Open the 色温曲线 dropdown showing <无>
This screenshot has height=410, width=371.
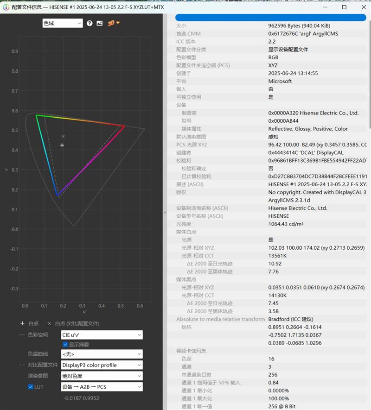pos(102,354)
